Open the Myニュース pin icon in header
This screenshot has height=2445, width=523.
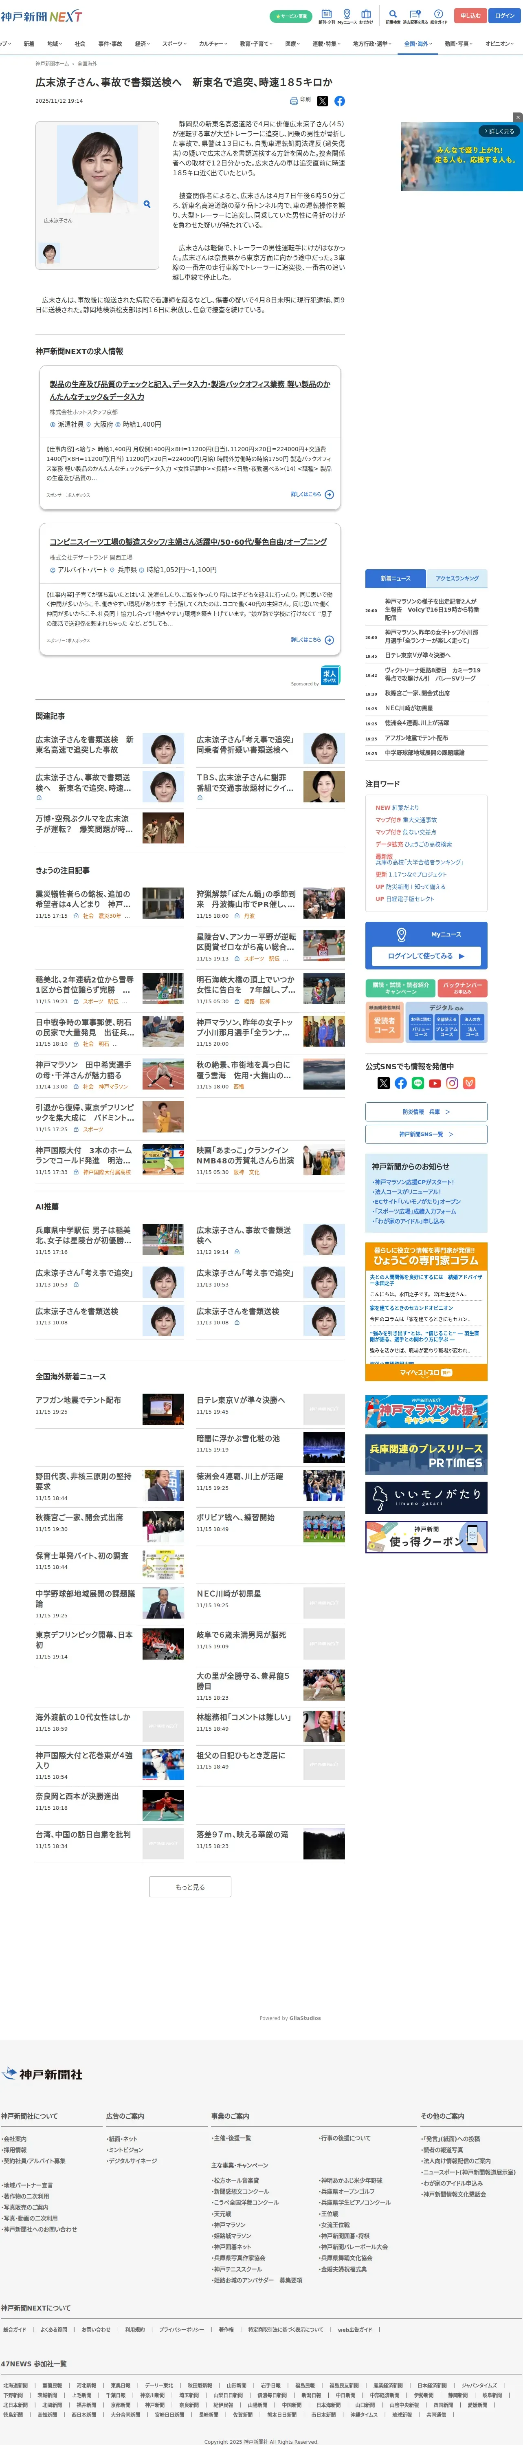[347, 16]
